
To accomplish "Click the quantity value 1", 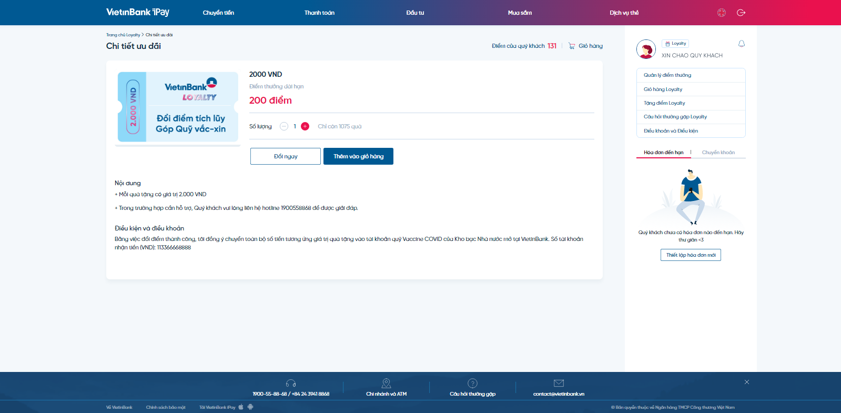I will point(295,126).
